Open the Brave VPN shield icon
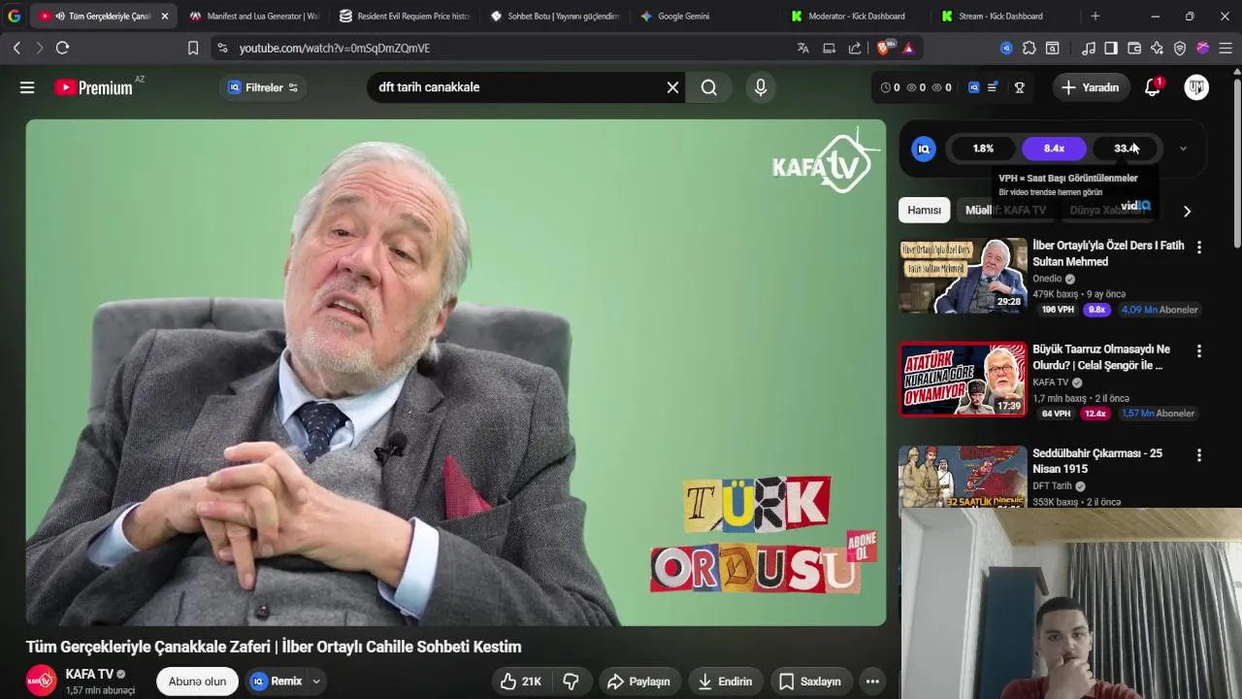 pyautogui.click(x=1180, y=48)
